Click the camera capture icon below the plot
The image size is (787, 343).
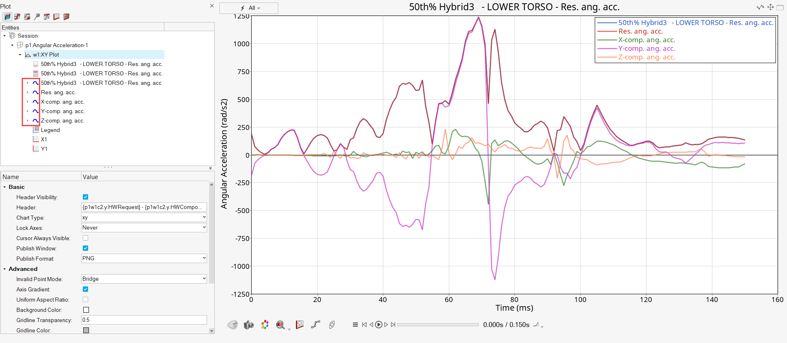pyautogui.click(x=248, y=325)
